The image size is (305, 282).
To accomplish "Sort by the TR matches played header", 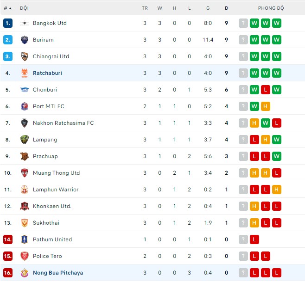I will tap(145, 8).
